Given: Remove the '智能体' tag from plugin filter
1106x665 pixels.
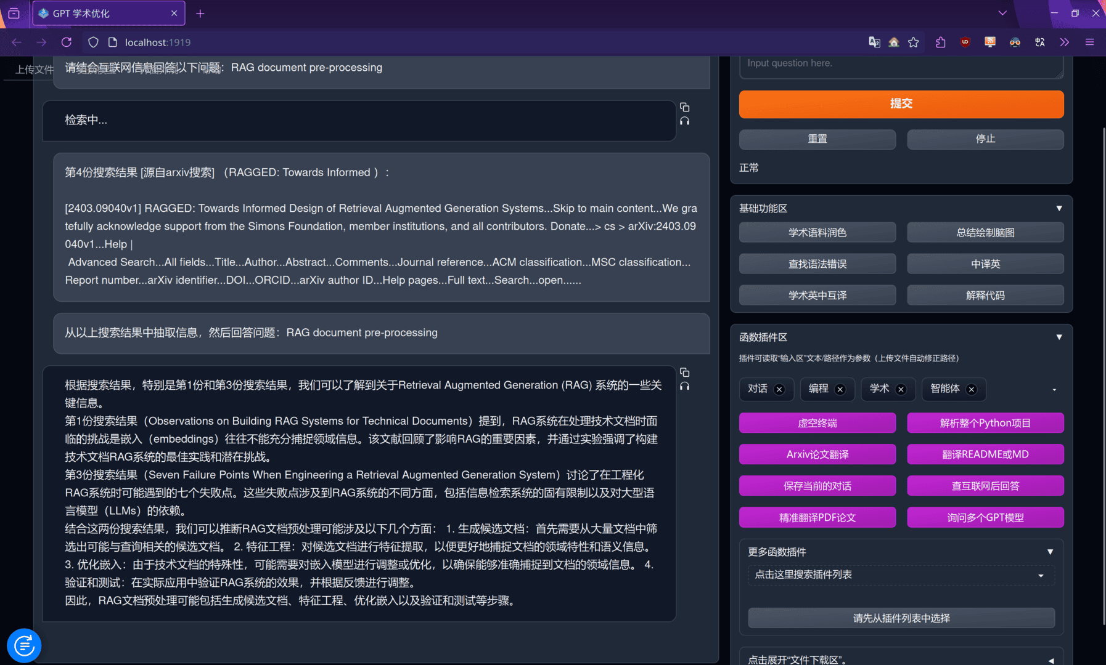Looking at the screenshot, I should (x=972, y=389).
